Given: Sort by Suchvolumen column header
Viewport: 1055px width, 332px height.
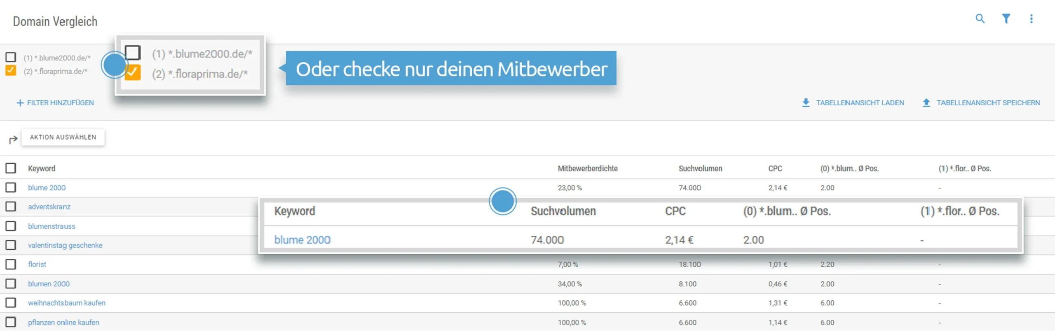Looking at the screenshot, I should (x=700, y=168).
